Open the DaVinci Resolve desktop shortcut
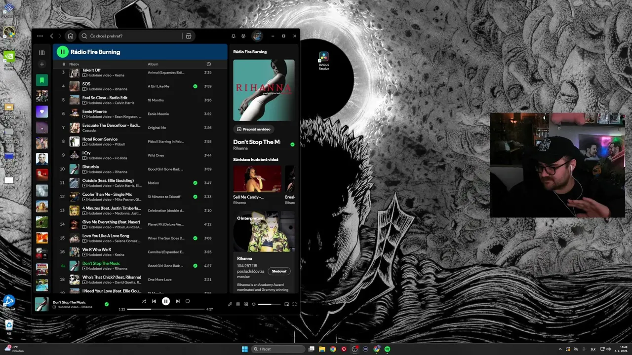Screen dimensions: 632x355 [x=323, y=61]
